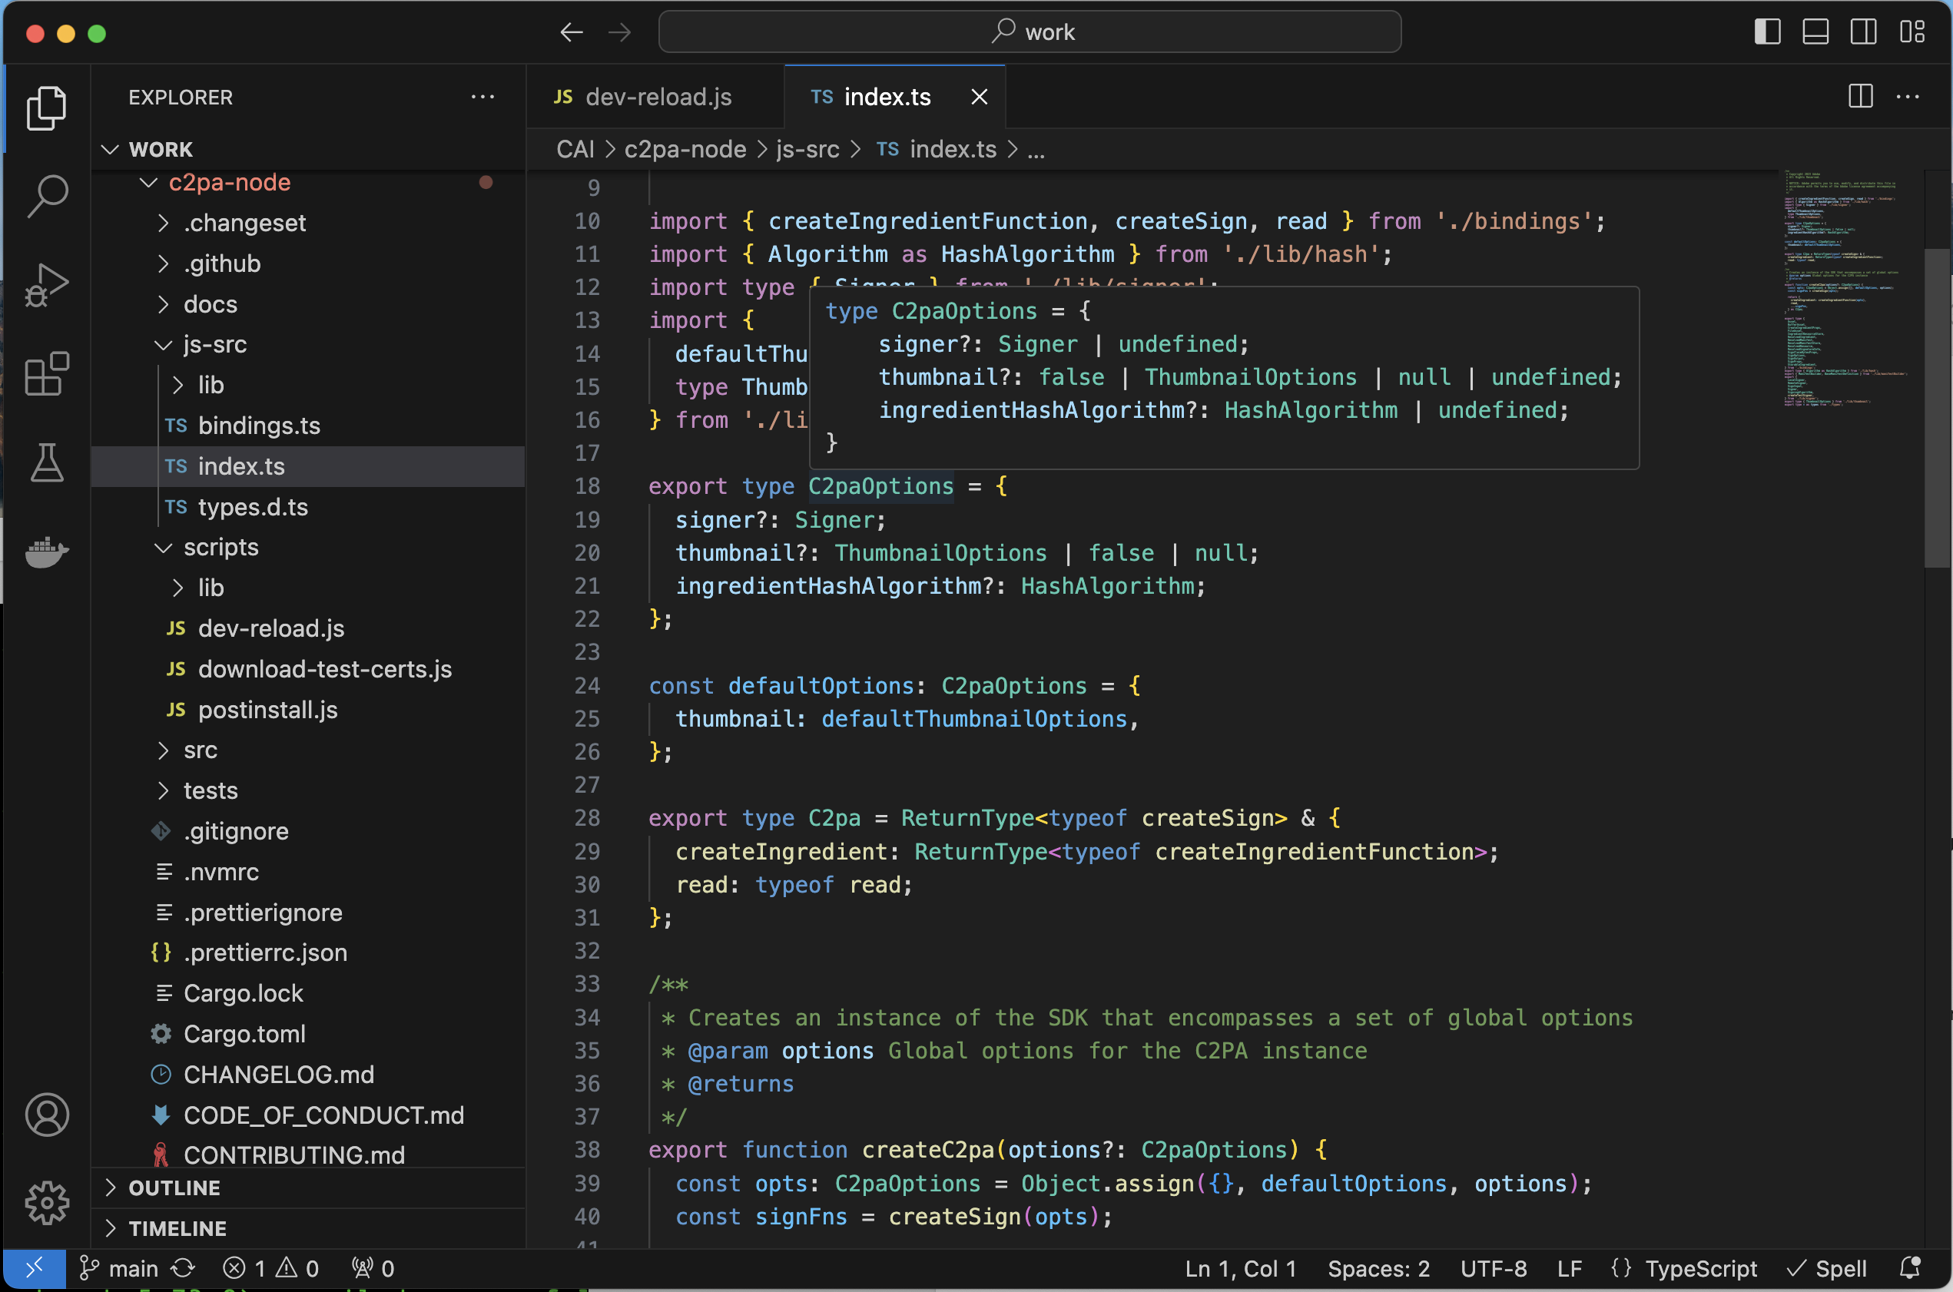Screen dimensions: 1953x1292
Task: Click C2paOptions type name on line 18
Action: (x=880, y=486)
